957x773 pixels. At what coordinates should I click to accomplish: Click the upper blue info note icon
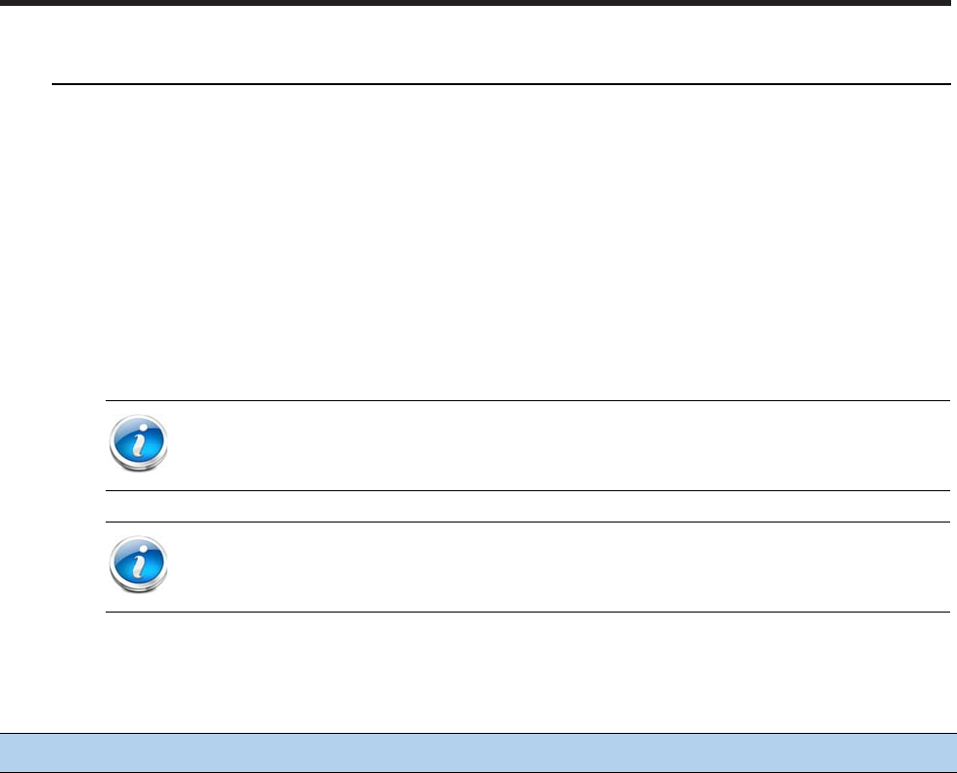tap(139, 443)
